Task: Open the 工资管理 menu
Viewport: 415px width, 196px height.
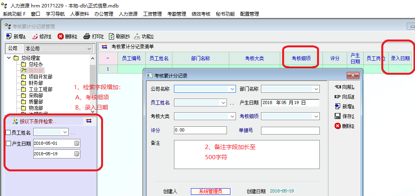Action: click(x=152, y=14)
